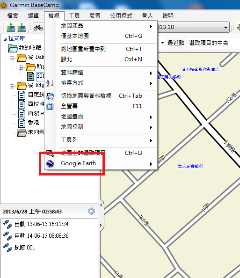This screenshot has height=278, width=240.
Task: Expand the 地圖產品 submenu
Action: 106,26
